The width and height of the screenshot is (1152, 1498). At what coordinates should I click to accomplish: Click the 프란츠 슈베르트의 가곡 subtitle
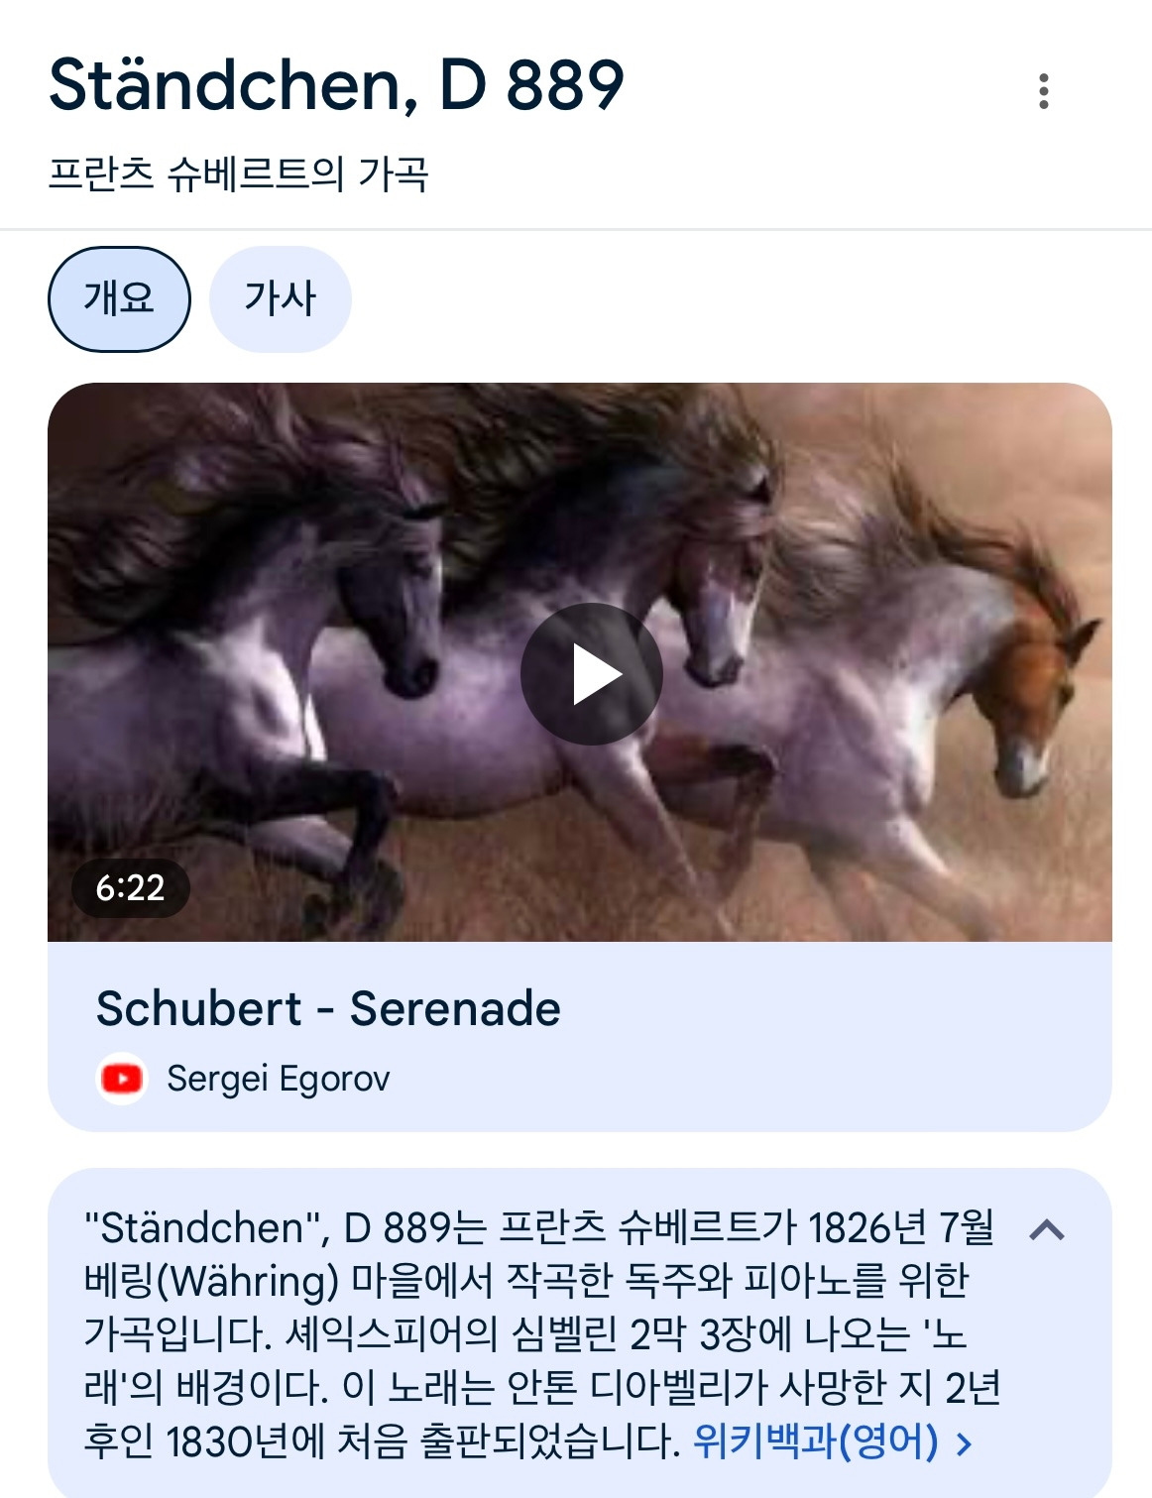point(238,174)
